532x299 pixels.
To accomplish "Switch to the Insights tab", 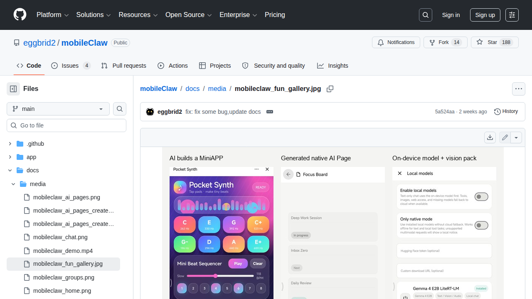I will pyautogui.click(x=332, y=66).
